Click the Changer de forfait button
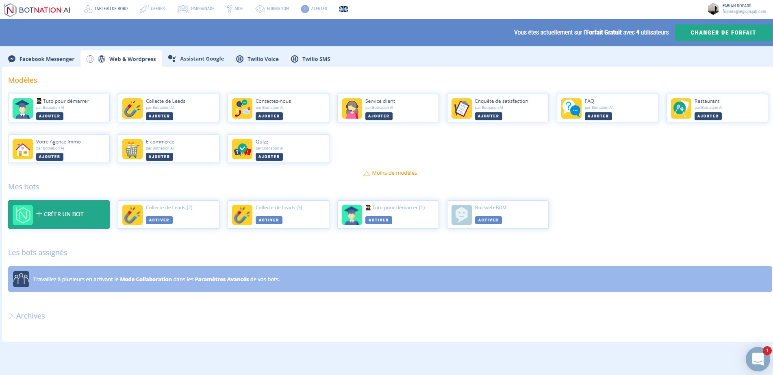773x375 pixels. click(723, 33)
